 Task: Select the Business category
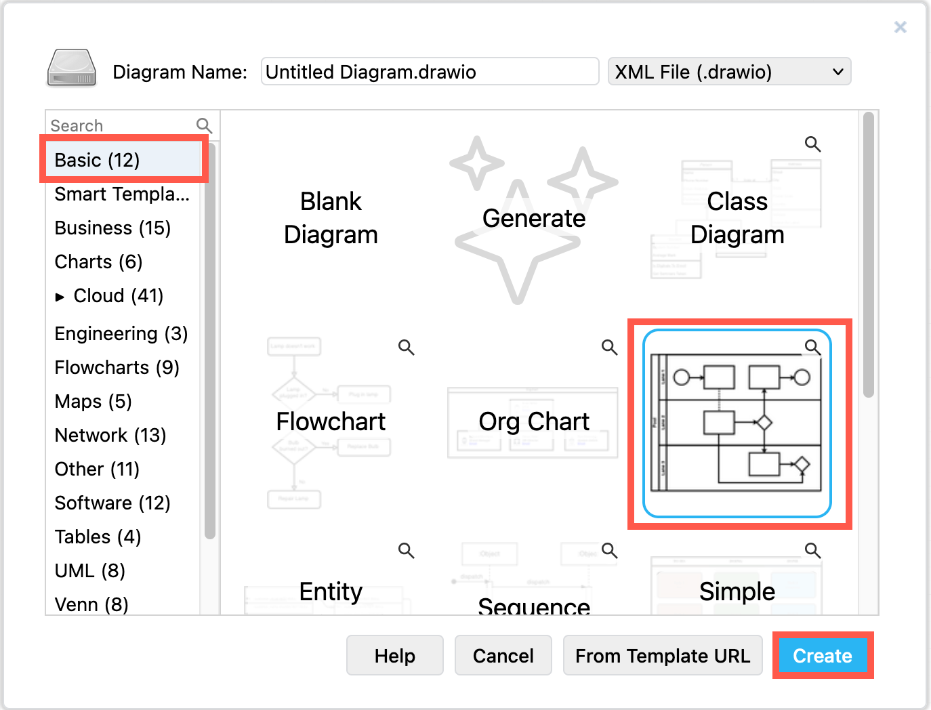point(112,228)
